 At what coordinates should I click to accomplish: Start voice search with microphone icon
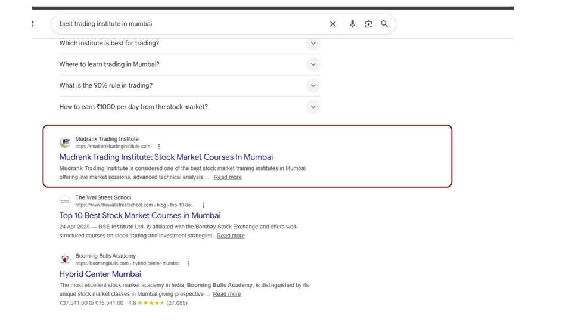tap(352, 24)
